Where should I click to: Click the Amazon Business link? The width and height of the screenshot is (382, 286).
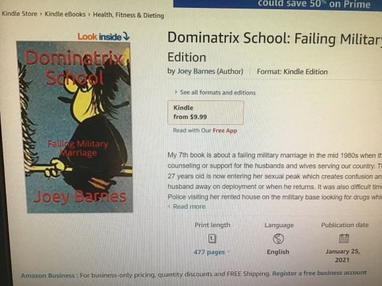pos(48,275)
